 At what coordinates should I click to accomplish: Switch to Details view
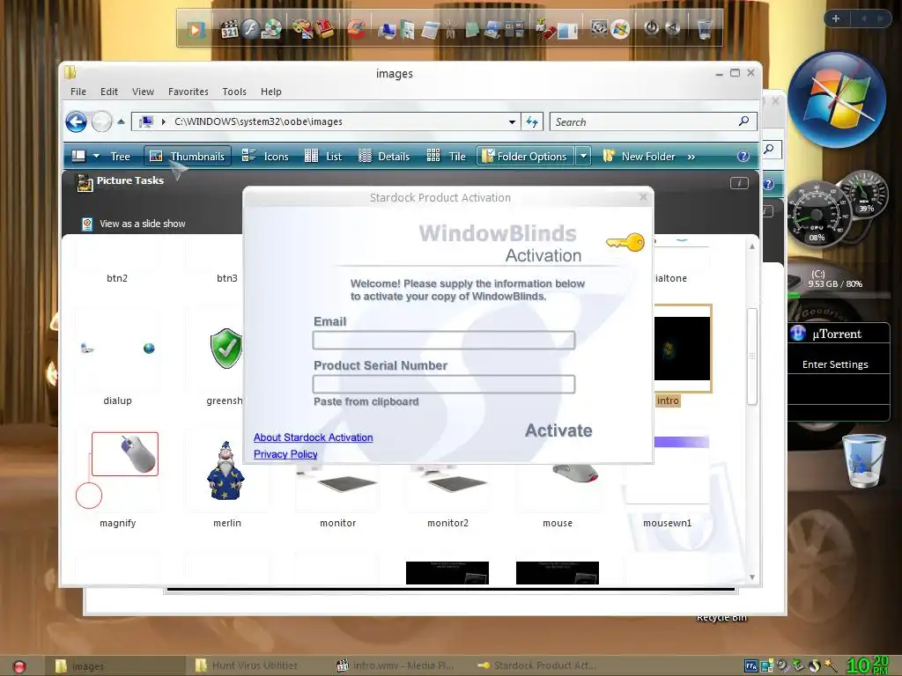click(x=384, y=157)
